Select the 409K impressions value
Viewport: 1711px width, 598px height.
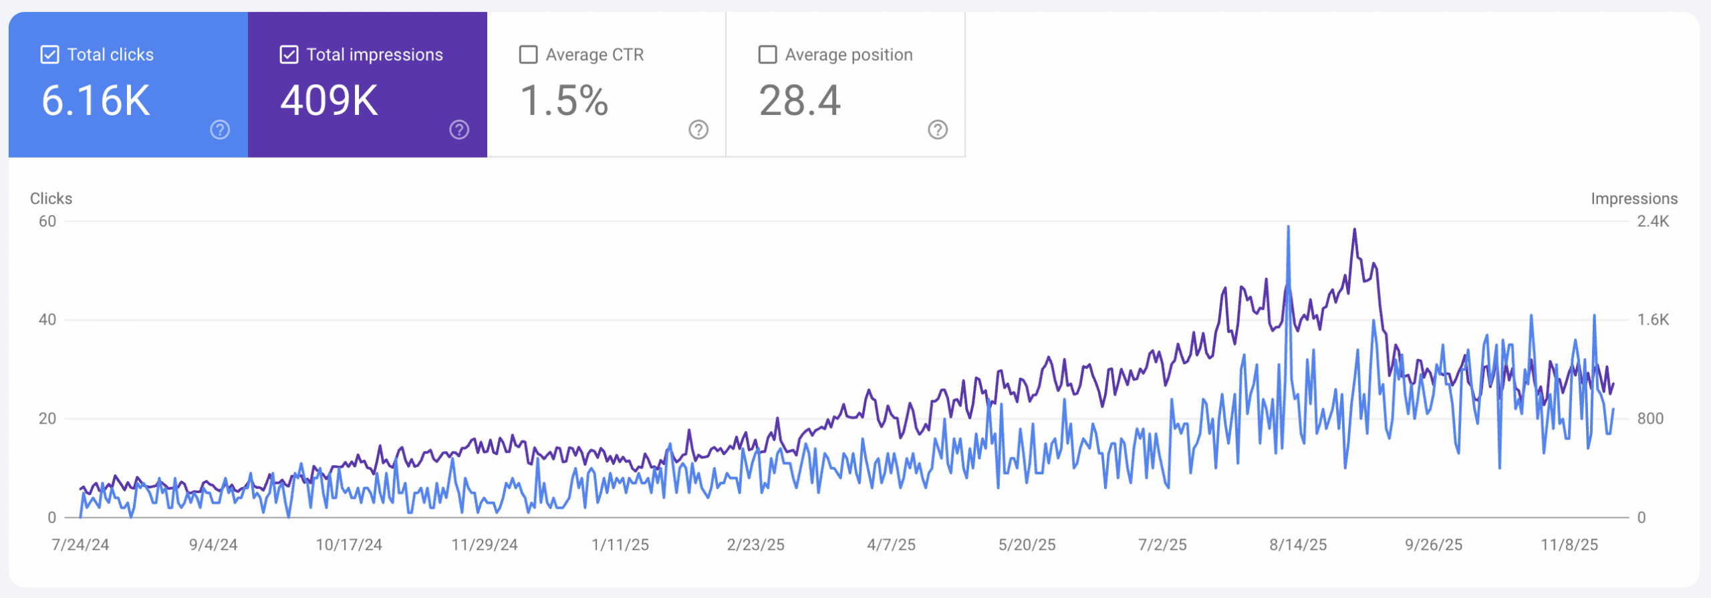(x=329, y=101)
